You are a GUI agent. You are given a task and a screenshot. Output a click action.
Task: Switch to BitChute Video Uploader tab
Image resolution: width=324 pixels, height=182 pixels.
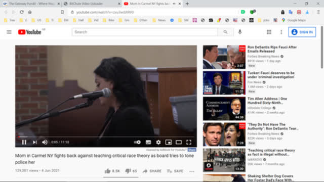(92, 4)
